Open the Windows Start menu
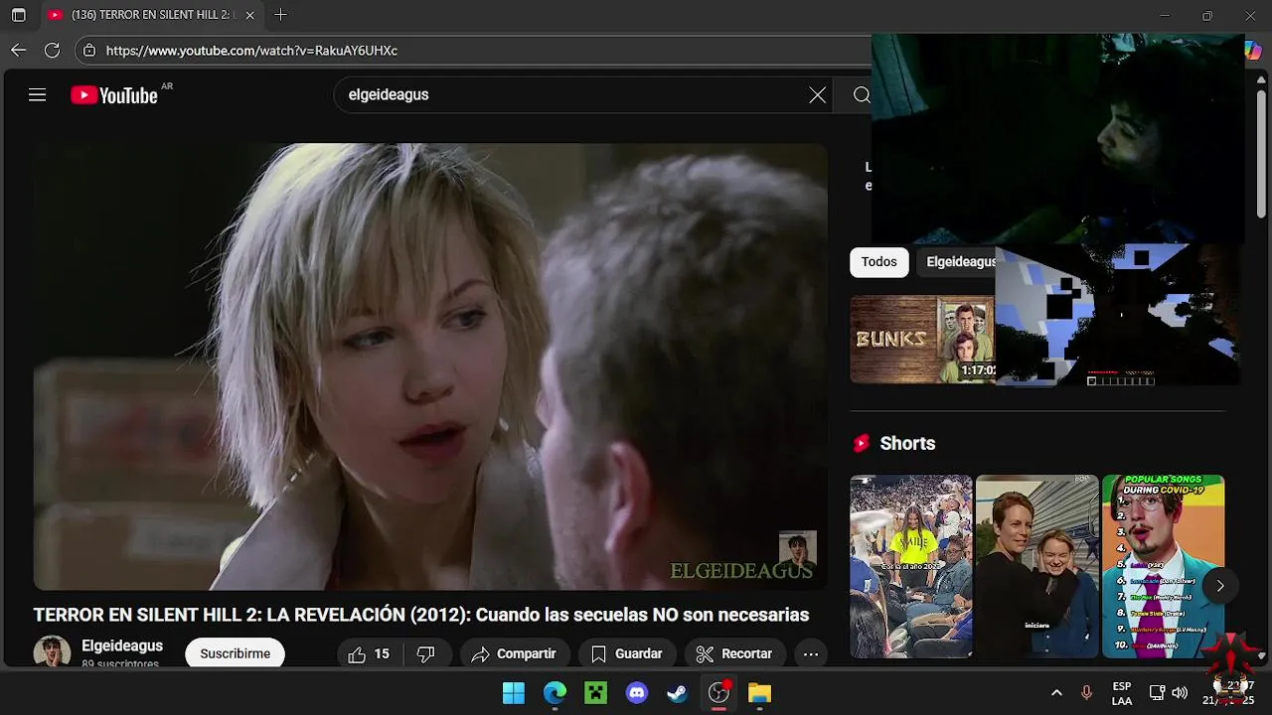 coord(514,693)
